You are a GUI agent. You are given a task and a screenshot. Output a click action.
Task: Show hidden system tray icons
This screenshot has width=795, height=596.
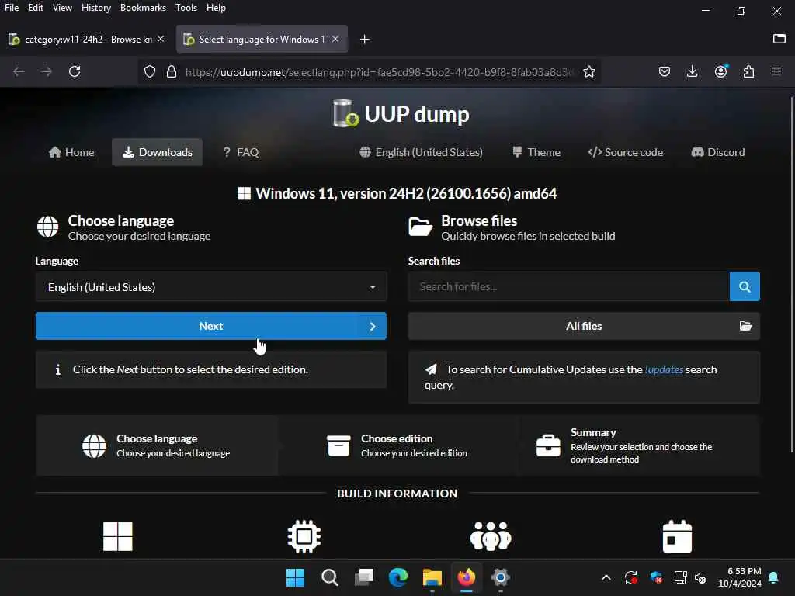click(x=606, y=577)
